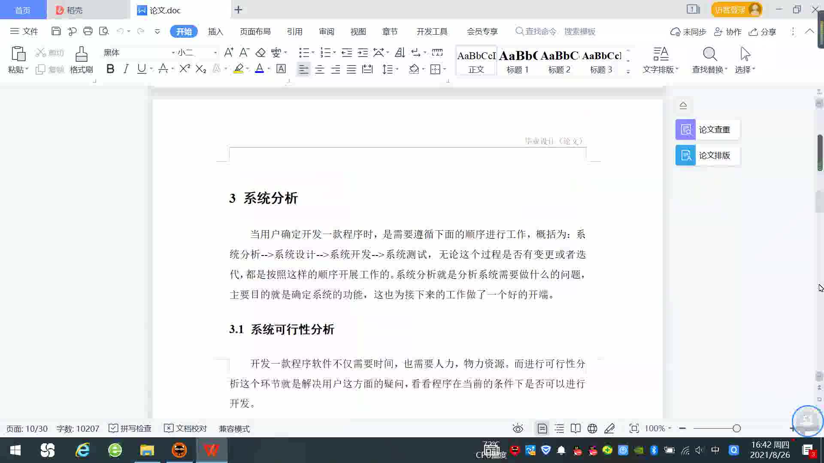Decrease paragraph indent
The image size is (824, 463).
click(347, 52)
